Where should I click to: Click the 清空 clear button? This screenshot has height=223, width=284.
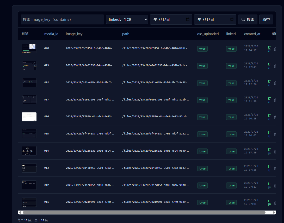point(266,19)
